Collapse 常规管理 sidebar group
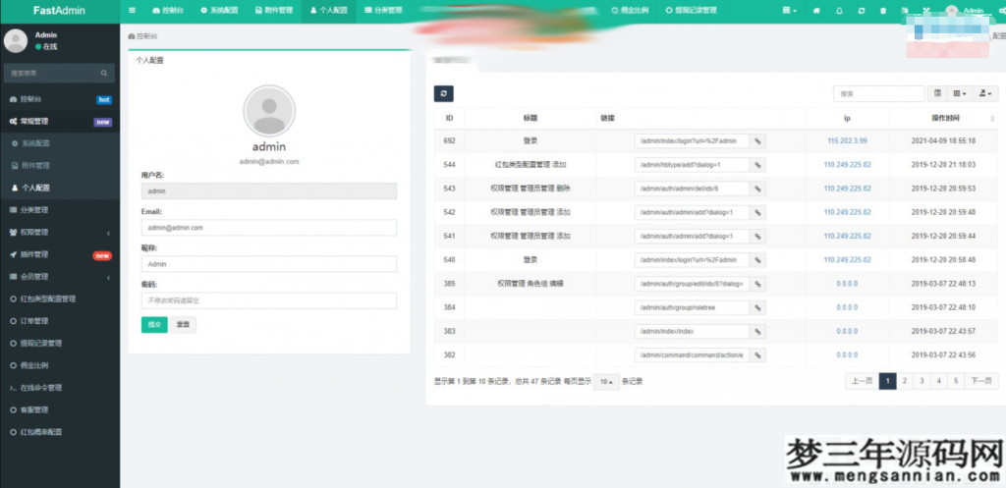 [60, 121]
